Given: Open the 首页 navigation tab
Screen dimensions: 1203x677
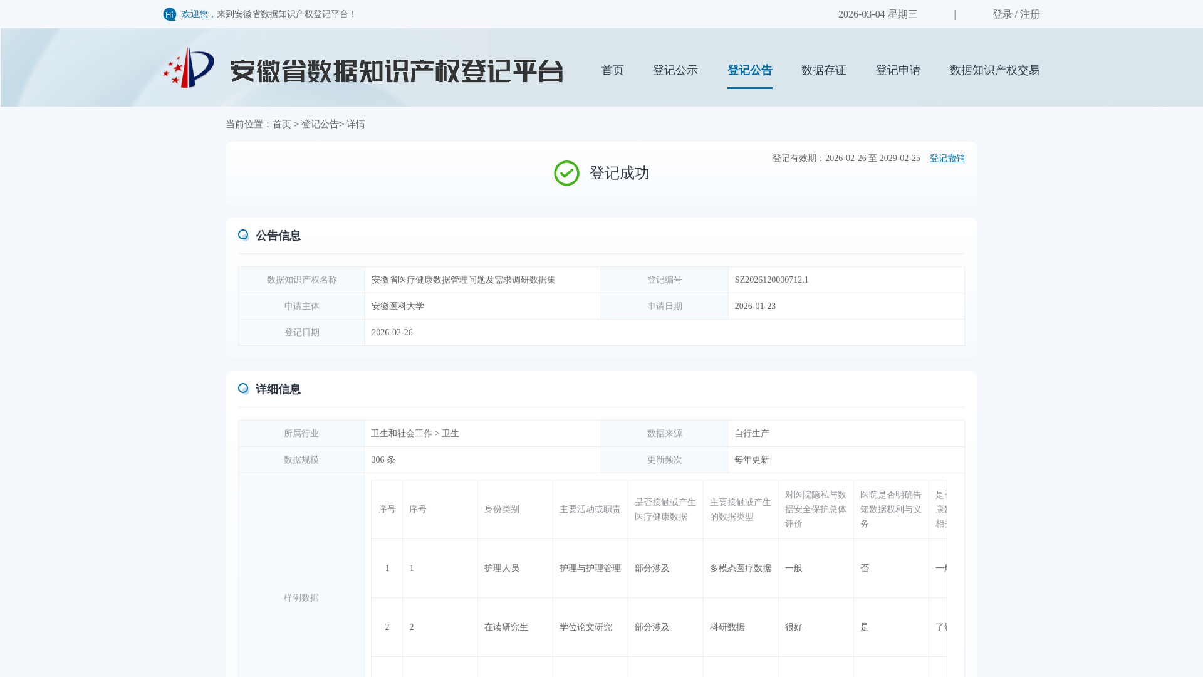Looking at the screenshot, I should (612, 70).
